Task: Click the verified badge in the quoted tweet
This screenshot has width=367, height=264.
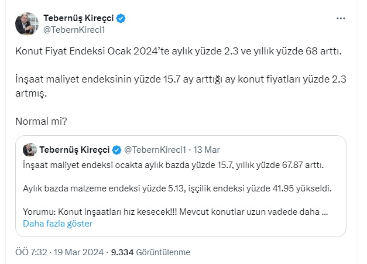Action: 116,150
